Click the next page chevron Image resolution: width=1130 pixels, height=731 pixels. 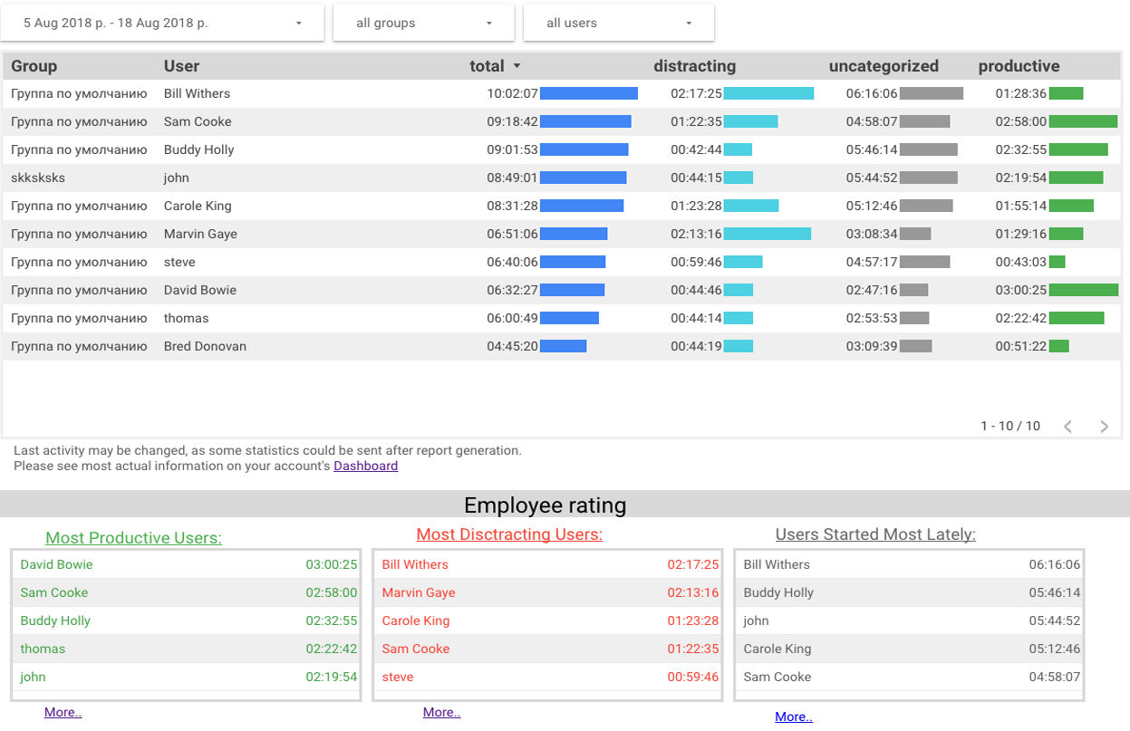pos(1103,425)
